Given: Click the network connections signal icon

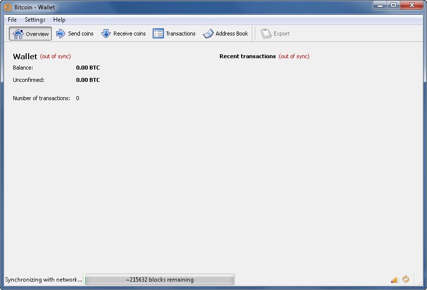Looking at the screenshot, I should click(394, 280).
